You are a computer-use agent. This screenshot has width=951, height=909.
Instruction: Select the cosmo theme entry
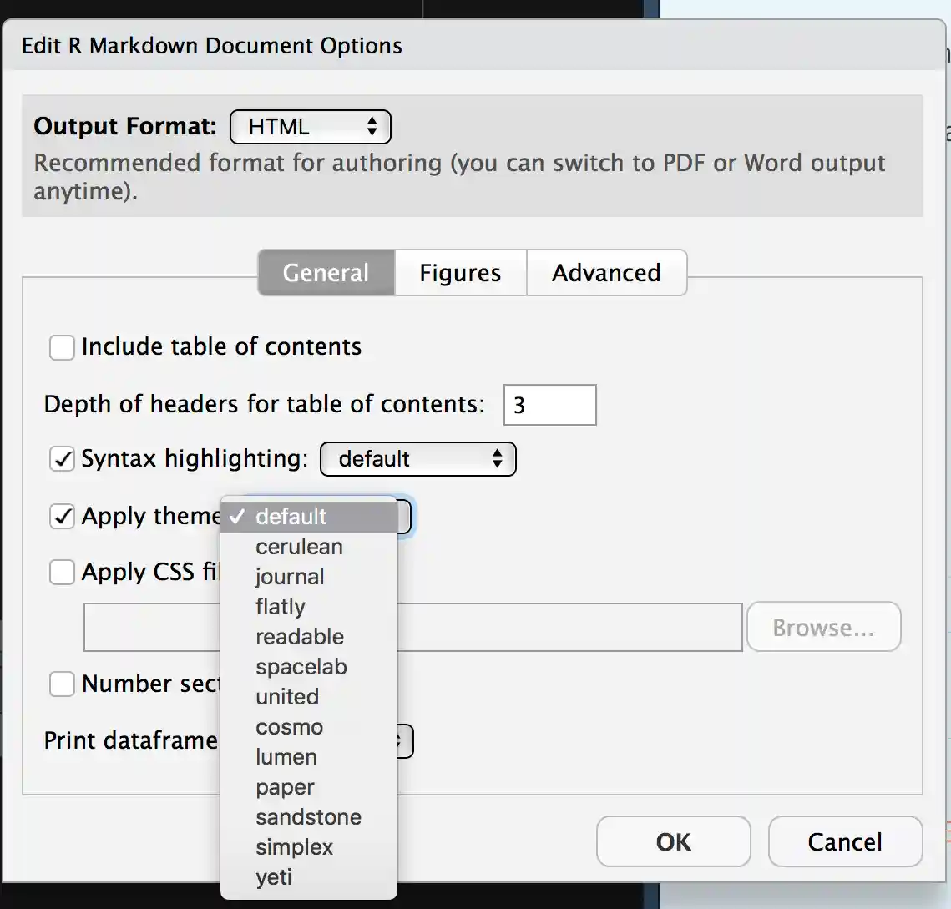coord(289,727)
